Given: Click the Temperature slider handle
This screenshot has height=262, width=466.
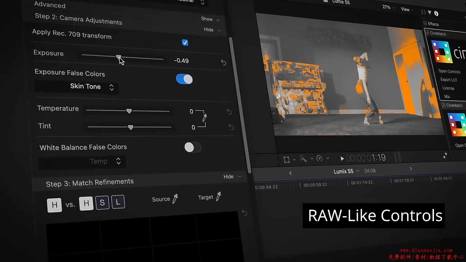Looking at the screenshot, I should point(129,111).
